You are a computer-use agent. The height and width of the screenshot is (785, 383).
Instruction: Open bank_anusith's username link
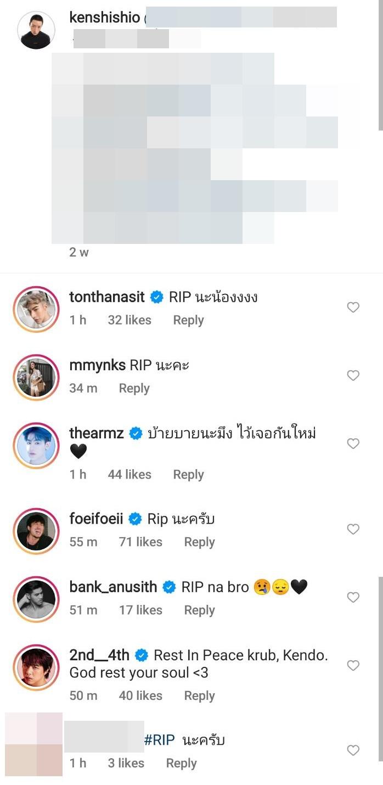(113, 587)
